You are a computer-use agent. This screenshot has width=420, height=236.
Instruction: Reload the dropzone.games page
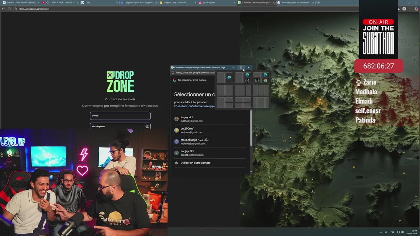pyautogui.click(x=9, y=9)
